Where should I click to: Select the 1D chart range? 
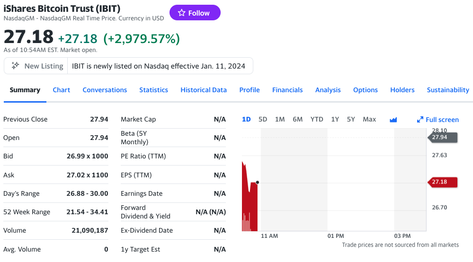[x=246, y=119]
